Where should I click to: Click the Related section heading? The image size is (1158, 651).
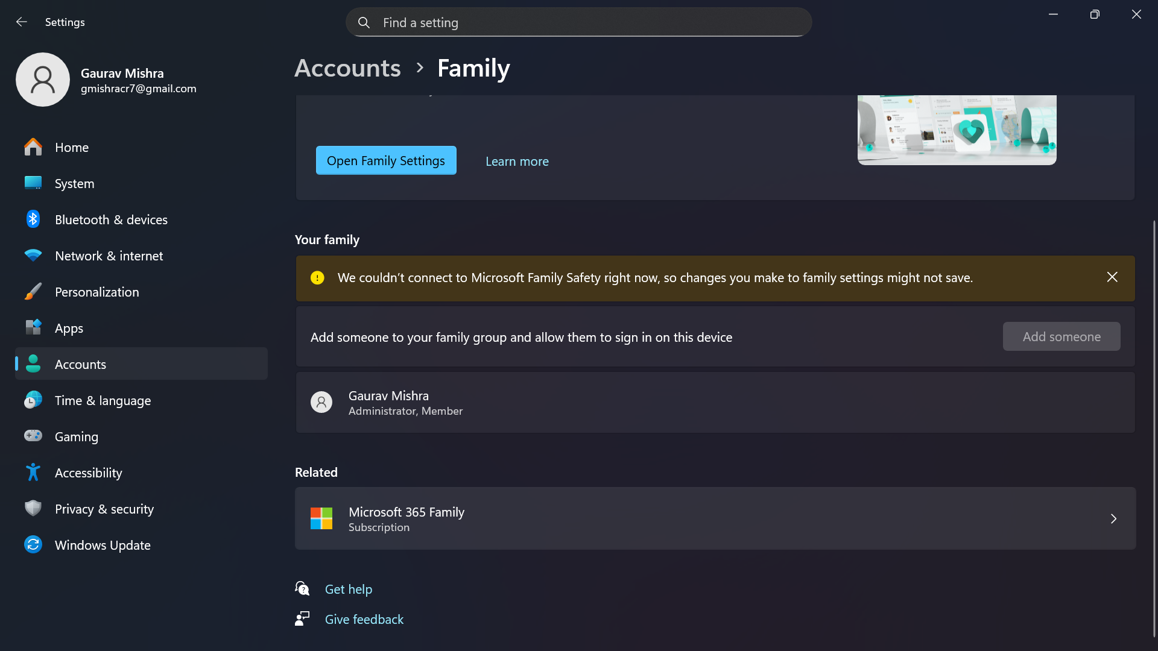tap(316, 473)
